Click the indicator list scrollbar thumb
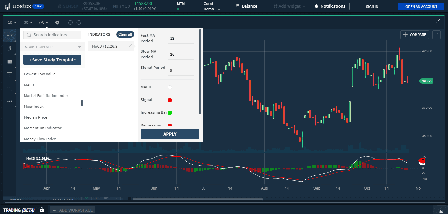 82,103
